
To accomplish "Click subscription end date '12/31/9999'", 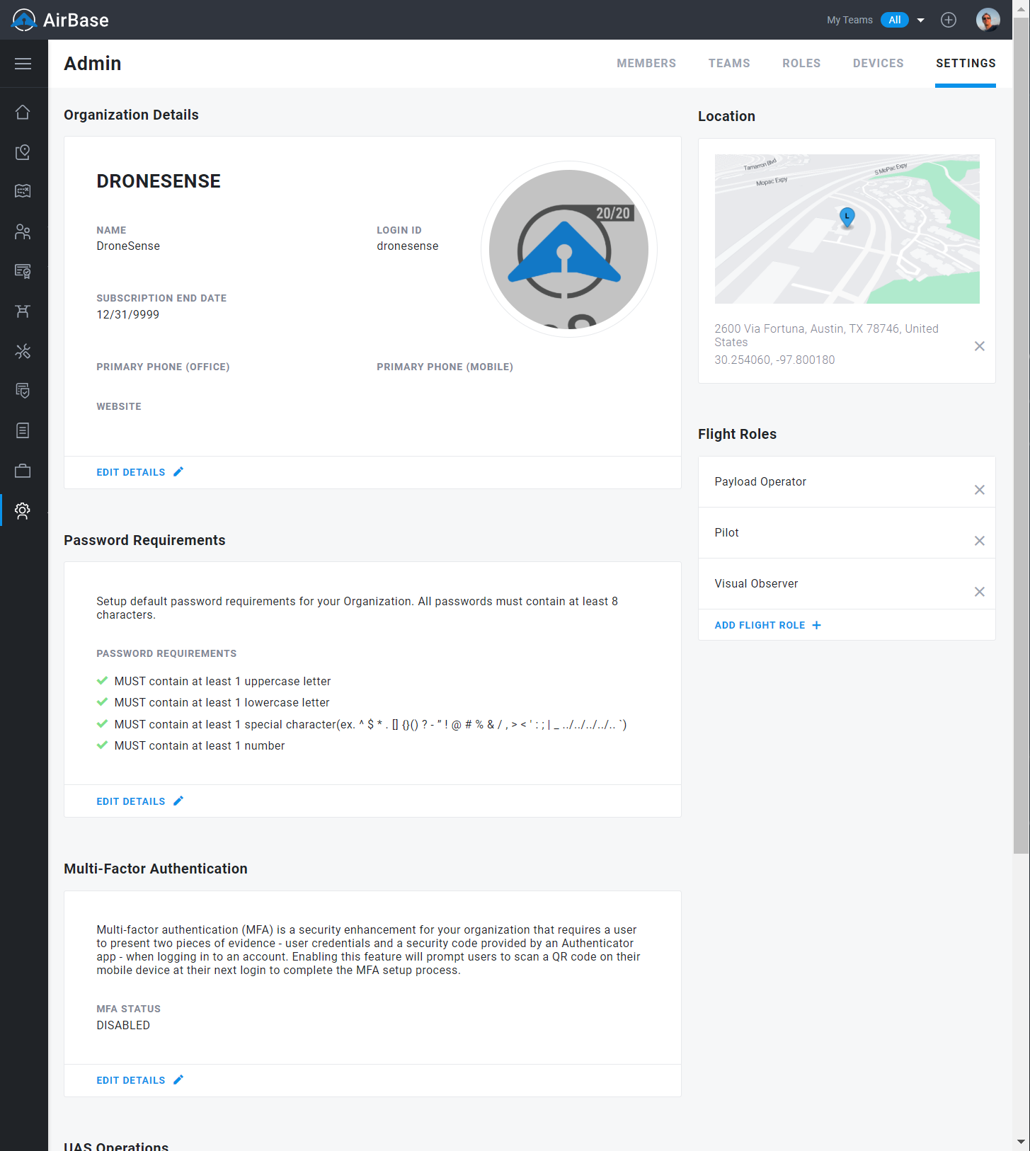I will coord(128,315).
